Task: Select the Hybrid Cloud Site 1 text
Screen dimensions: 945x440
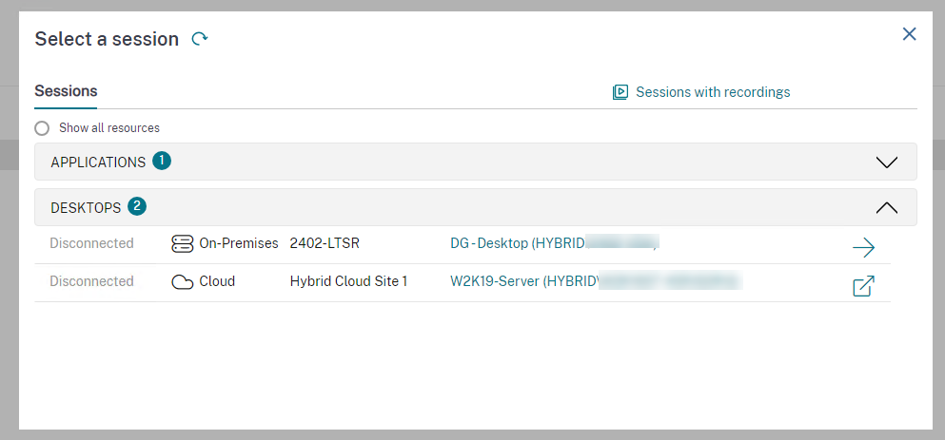Action: (x=348, y=281)
